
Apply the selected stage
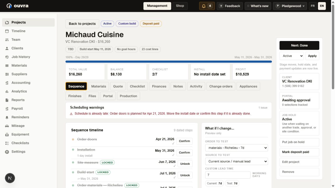tap(312, 56)
